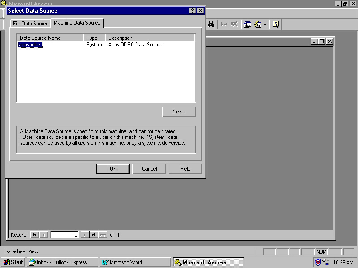The image size is (358, 268).
Task: Click the New Object toolbar icon
Action: (258, 25)
